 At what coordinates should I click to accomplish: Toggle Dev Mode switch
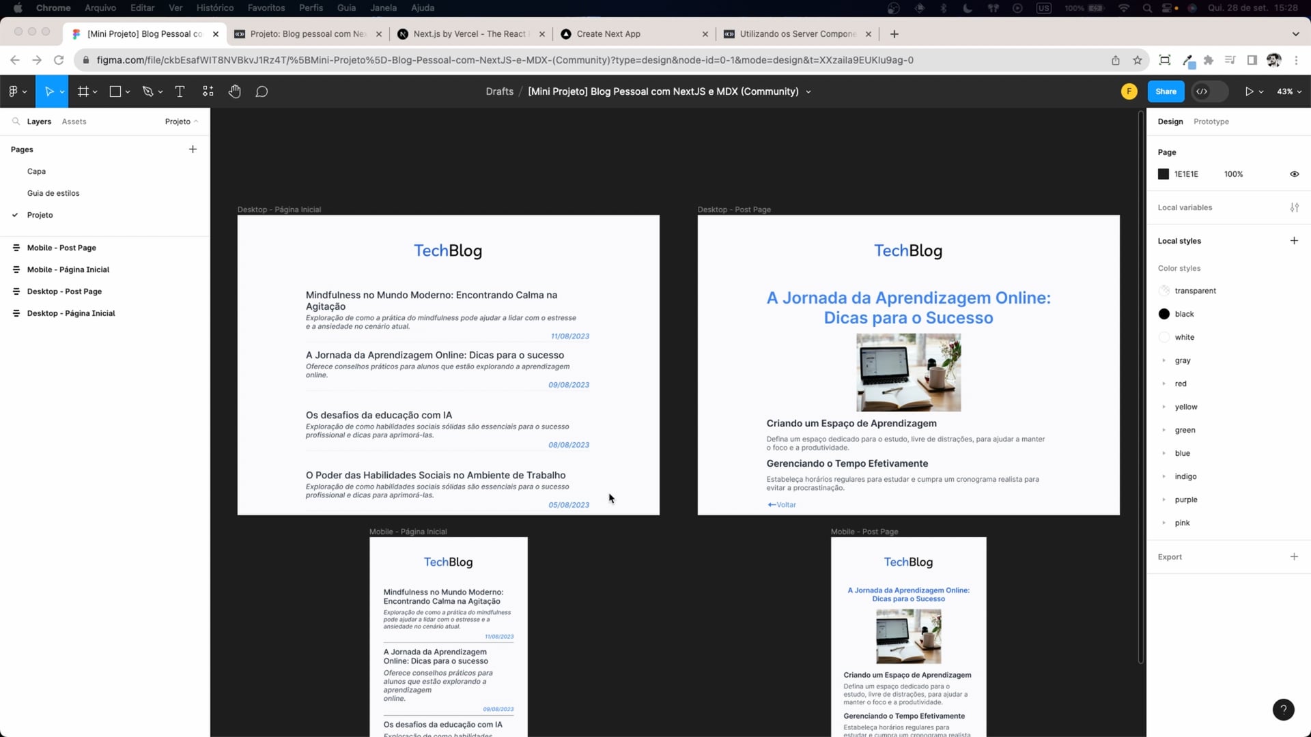1209,91
